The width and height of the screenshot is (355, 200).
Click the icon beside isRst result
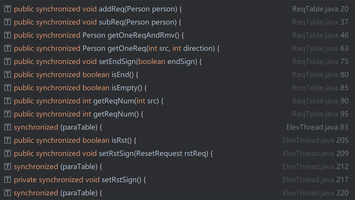click(8, 140)
